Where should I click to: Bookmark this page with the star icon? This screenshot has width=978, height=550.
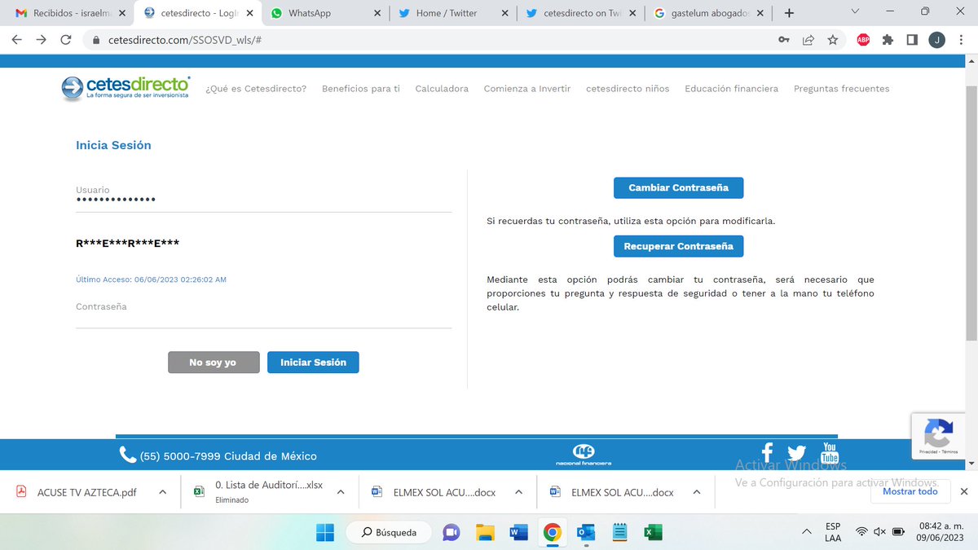[x=833, y=40]
